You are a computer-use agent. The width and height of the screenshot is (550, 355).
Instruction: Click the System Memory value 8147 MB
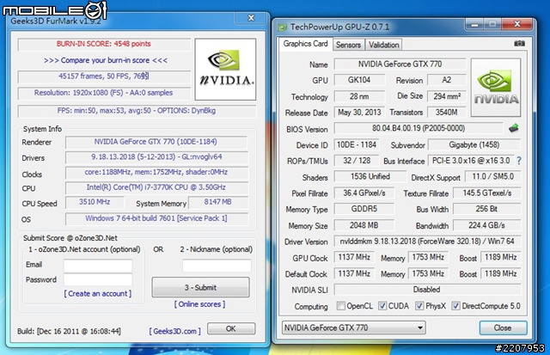pyautogui.click(x=217, y=202)
